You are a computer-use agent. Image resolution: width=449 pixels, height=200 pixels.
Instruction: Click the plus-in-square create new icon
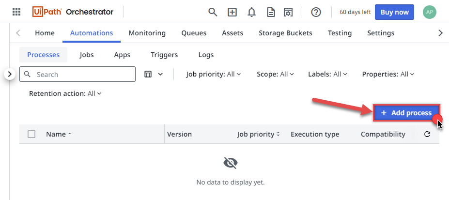pyautogui.click(x=232, y=12)
